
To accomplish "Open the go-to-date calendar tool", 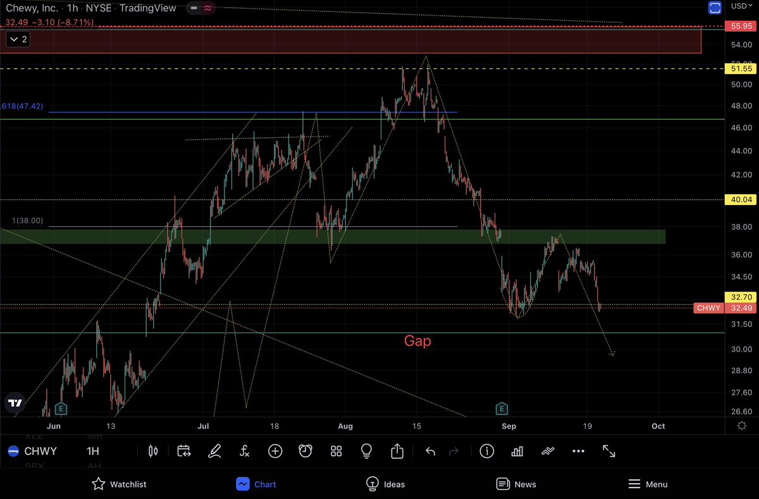I will click(x=184, y=451).
